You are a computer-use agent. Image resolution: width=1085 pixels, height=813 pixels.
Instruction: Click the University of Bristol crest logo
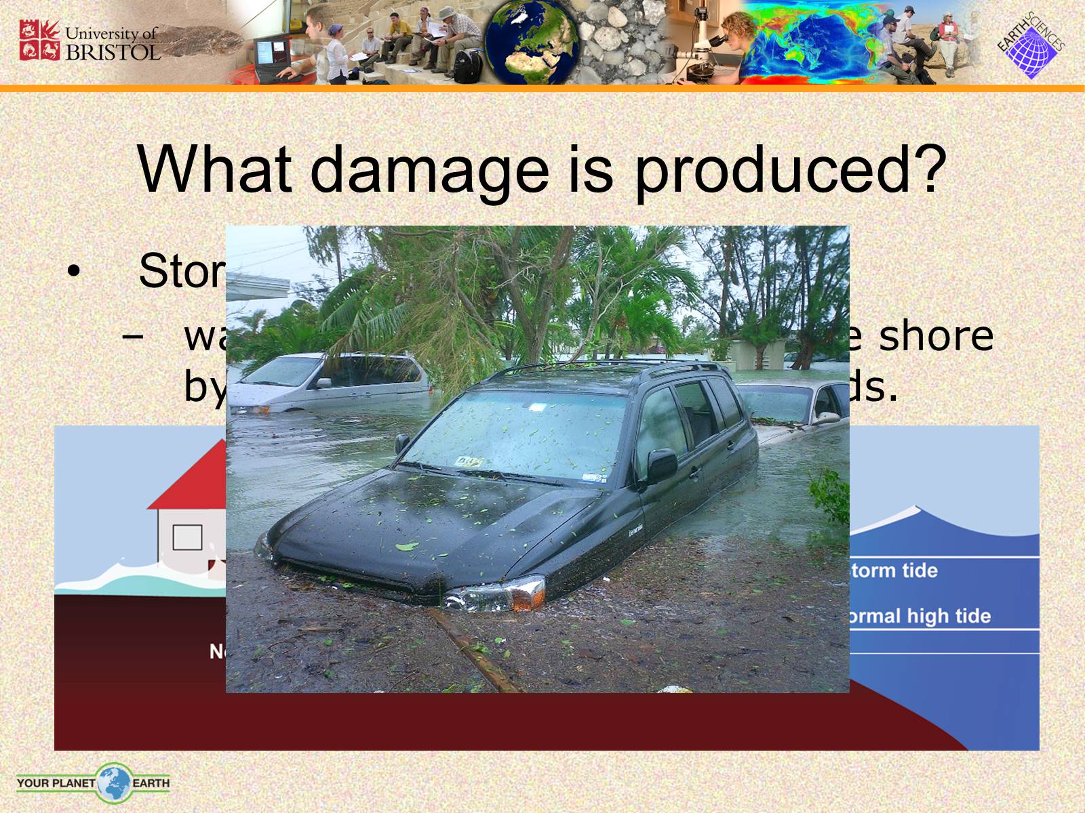coord(35,41)
